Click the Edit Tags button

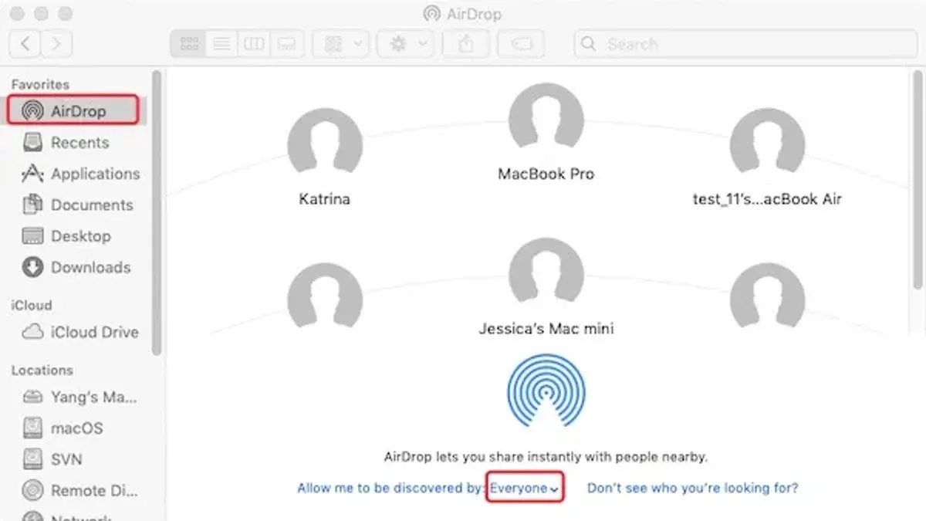(x=521, y=44)
